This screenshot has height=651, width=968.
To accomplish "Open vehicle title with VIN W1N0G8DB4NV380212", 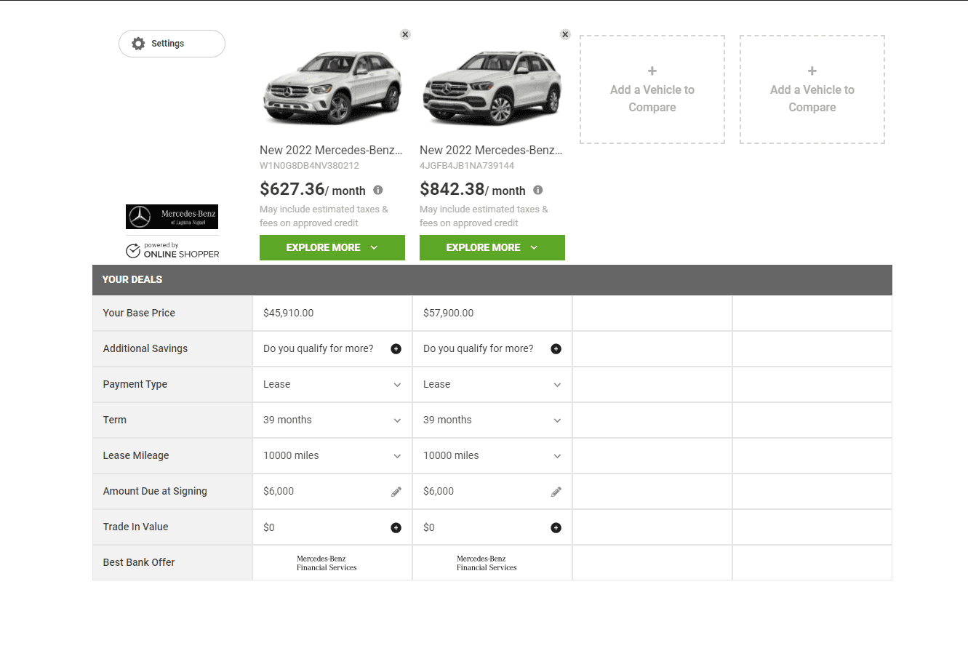I will click(x=331, y=151).
